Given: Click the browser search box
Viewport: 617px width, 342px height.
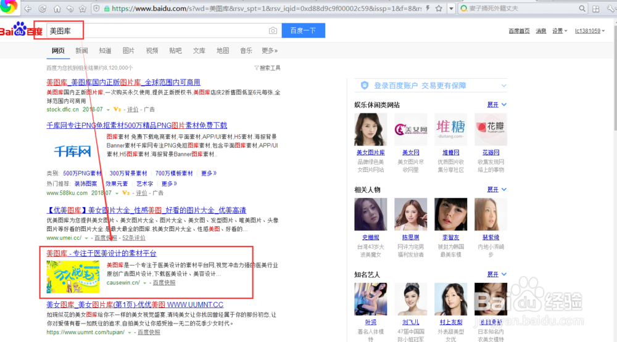Looking at the screenshot, I should [x=523, y=8].
